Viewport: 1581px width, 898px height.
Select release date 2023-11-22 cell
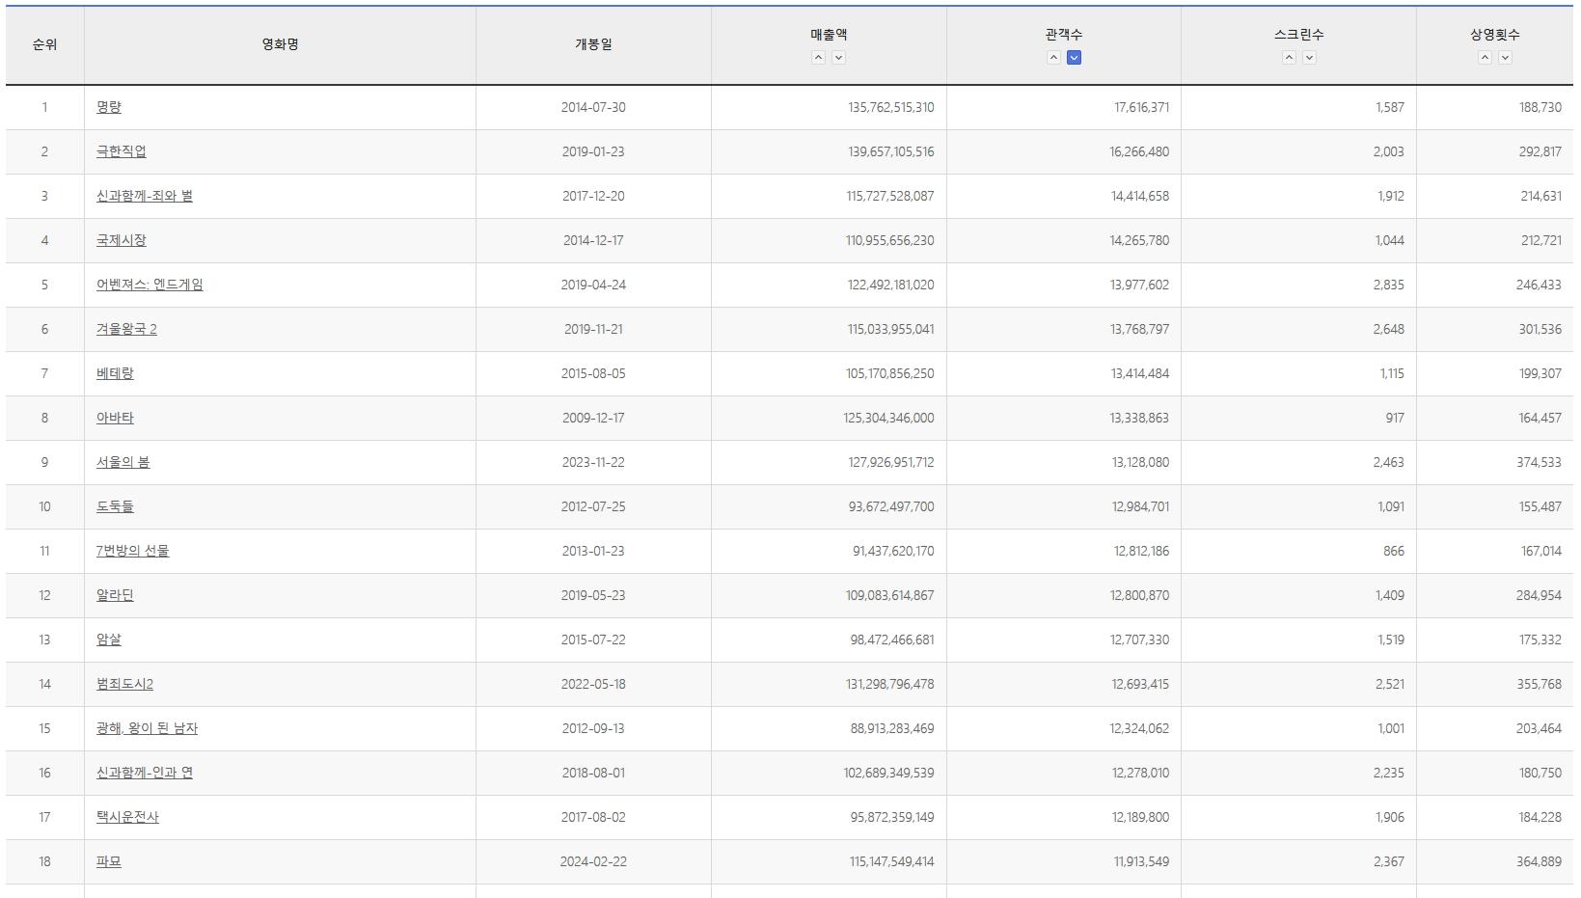[x=593, y=462]
